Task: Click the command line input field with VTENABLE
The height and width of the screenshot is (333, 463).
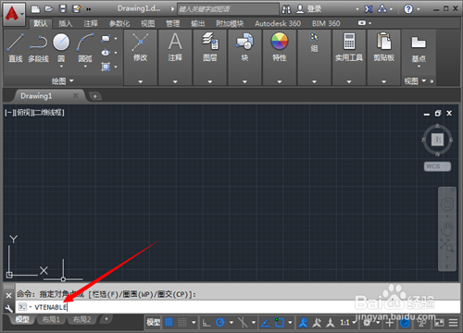Action: 238,307
